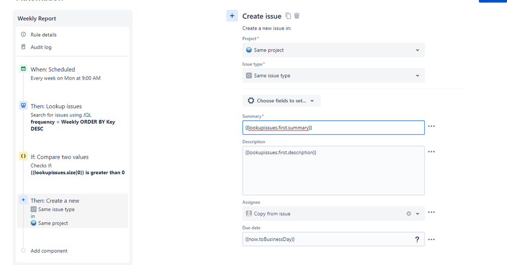This screenshot has height=265, width=507.
Task: Clear the Assignee field with the X icon
Action: [409, 214]
